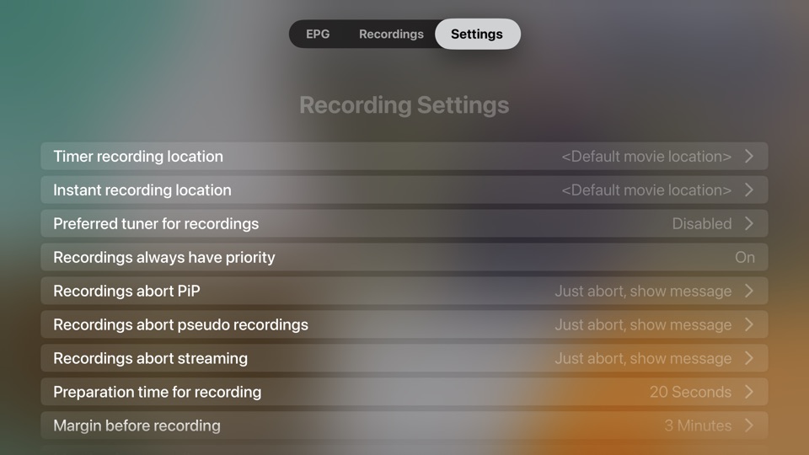Image resolution: width=809 pixels, height=455 pixels.
Task: Expand chevron on Timer recording location row
Action: pos(749,157)
